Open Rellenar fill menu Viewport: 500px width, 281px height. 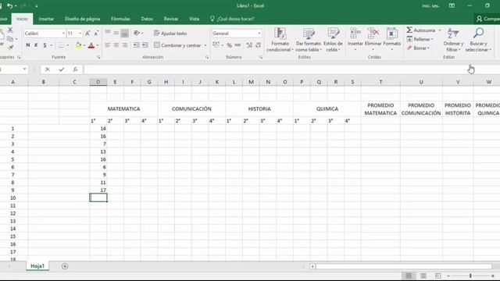tap(420, 39)
